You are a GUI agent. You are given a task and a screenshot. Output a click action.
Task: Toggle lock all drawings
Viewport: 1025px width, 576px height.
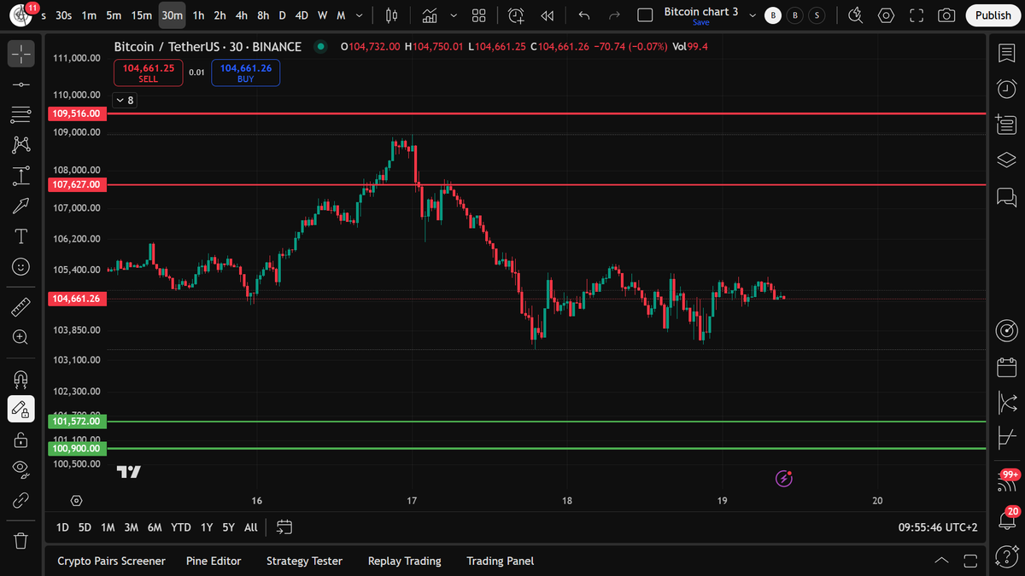tap(21, 440)
